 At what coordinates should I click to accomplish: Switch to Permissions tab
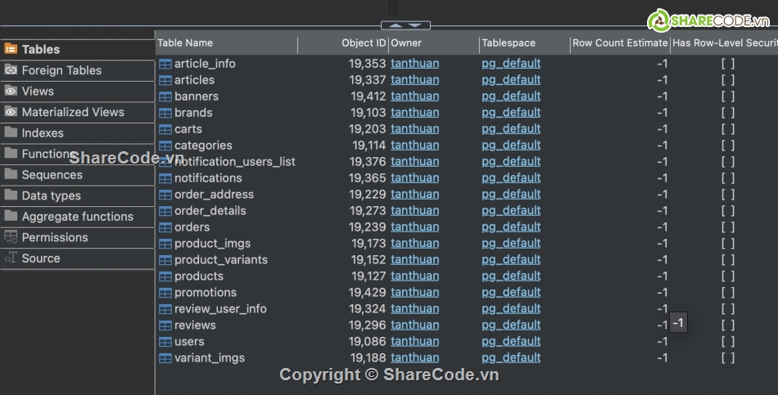point(78,237)
